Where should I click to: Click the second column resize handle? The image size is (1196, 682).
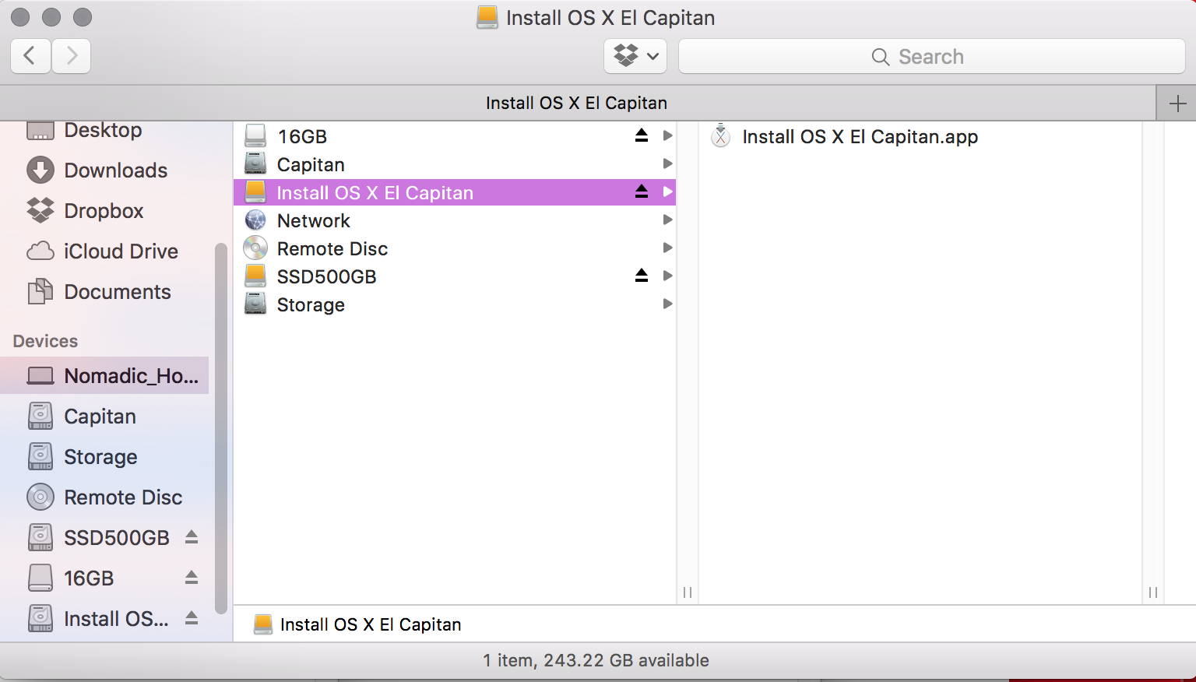(x=1153, y=592)
